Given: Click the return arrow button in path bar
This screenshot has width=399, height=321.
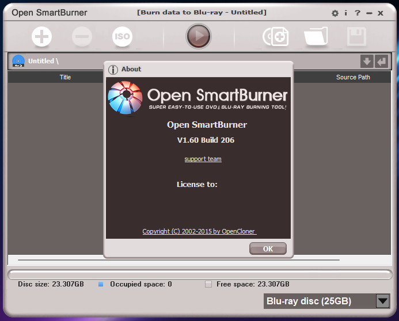Looking at the screenshot, I should click(x=382, y=61).
